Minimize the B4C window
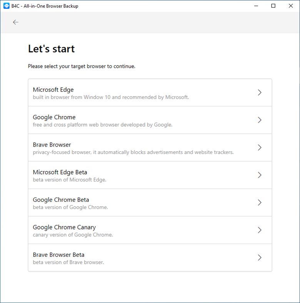Screen dimensions: 300x303 click(x=256, y=6)
